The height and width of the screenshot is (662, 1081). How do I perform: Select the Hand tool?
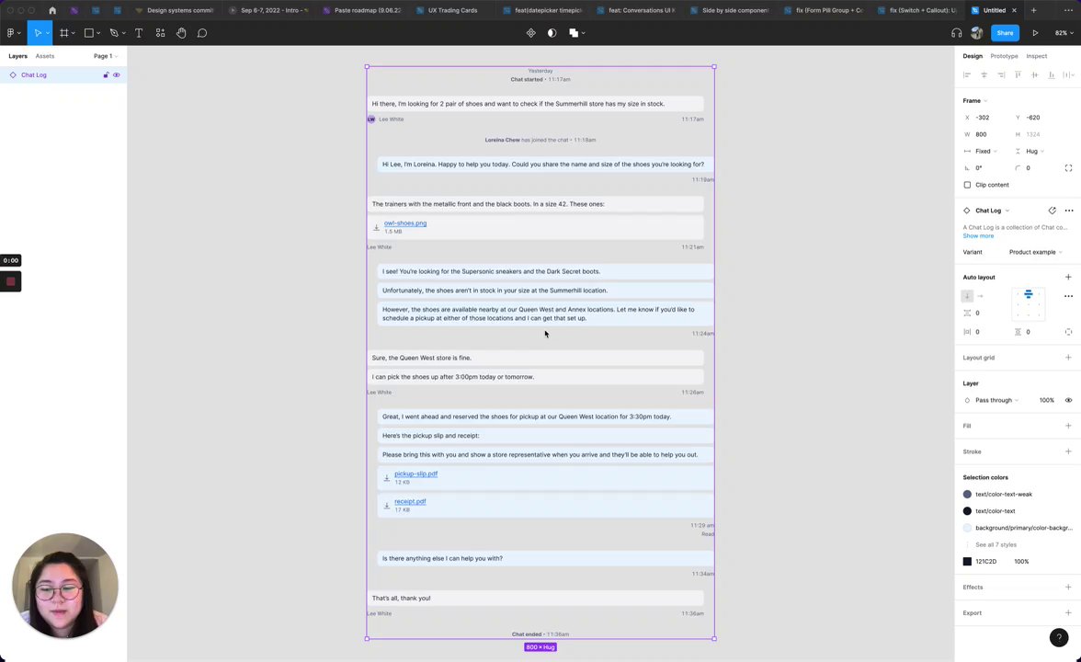click(x=181, y=32)
